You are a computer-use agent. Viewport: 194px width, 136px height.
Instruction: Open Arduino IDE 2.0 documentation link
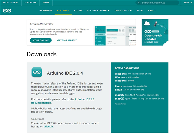pos(63,101)
